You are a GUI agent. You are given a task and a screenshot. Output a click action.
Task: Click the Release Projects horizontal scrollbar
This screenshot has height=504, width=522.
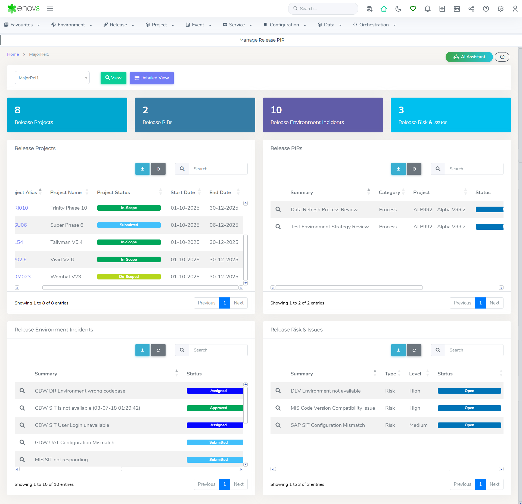[x=140, y=288]
